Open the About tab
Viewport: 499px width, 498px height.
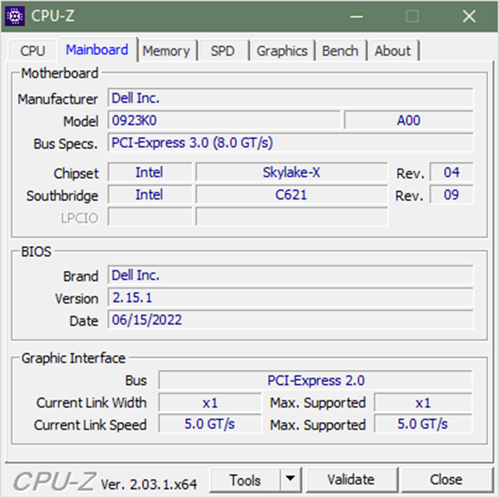[393, 51]
